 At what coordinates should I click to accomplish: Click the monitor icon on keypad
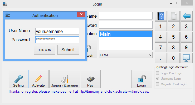187,58
